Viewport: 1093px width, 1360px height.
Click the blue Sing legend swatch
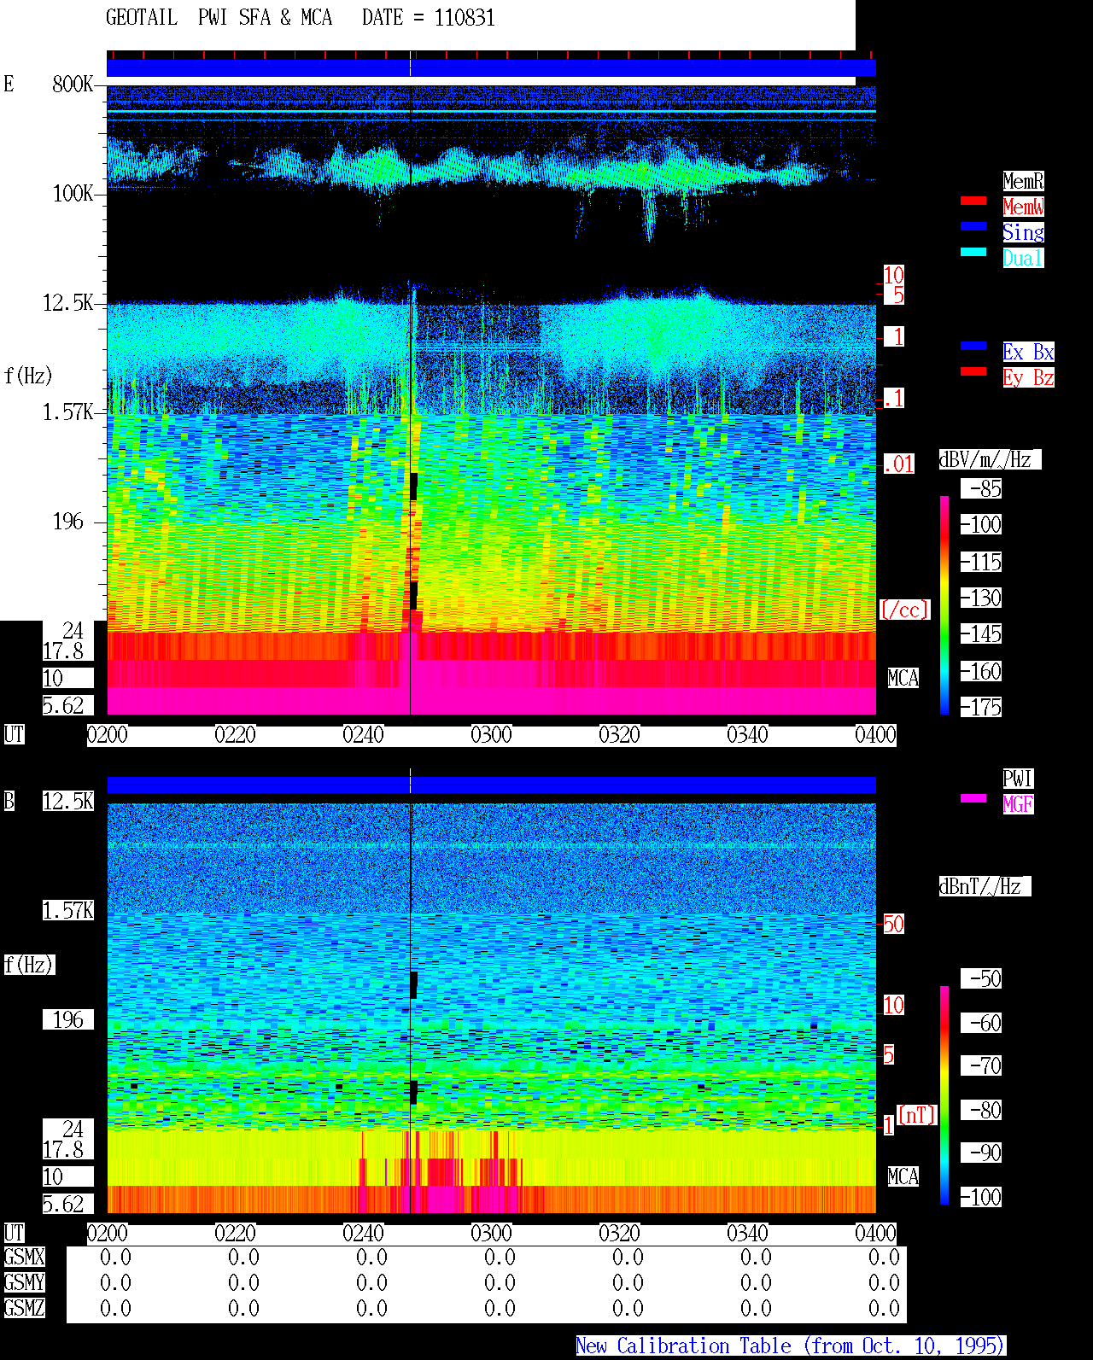pos(973,226)
